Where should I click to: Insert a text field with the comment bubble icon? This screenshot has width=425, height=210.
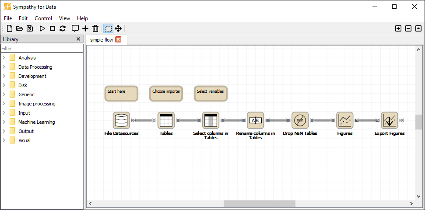pyautogui.click(x=75, y=28)
